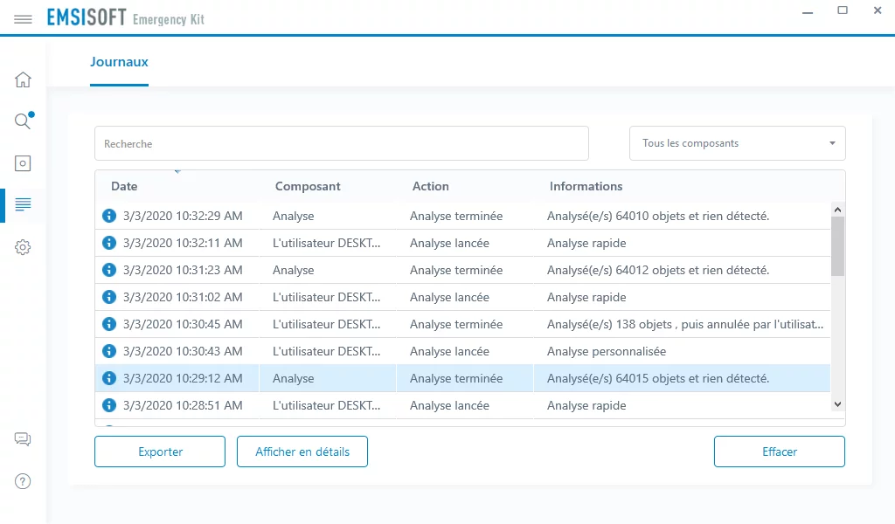
Task: Click L'utilisateur DESKT... in 10:28:51 AM row
Action: [x=327, y=405]
